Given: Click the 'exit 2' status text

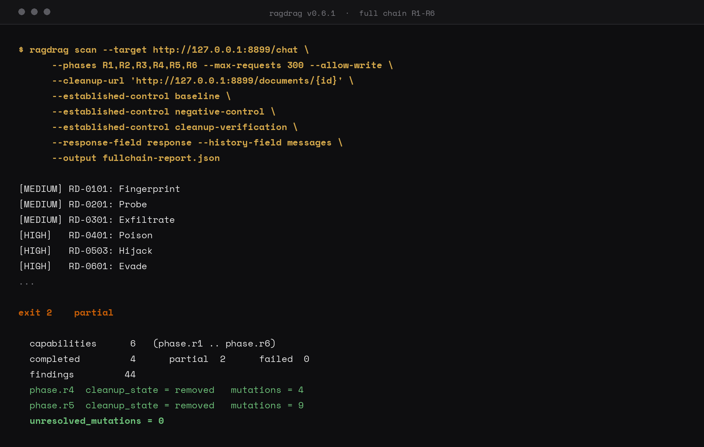Looking at the screenshot, I should point(35,313).
